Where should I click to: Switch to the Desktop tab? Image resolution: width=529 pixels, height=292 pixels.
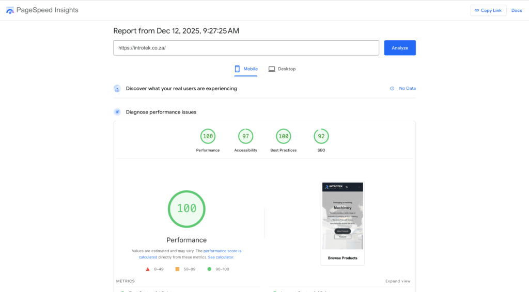282,69
